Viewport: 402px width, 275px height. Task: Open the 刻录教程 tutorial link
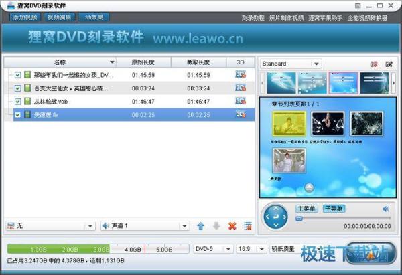[x=253, y=18]
